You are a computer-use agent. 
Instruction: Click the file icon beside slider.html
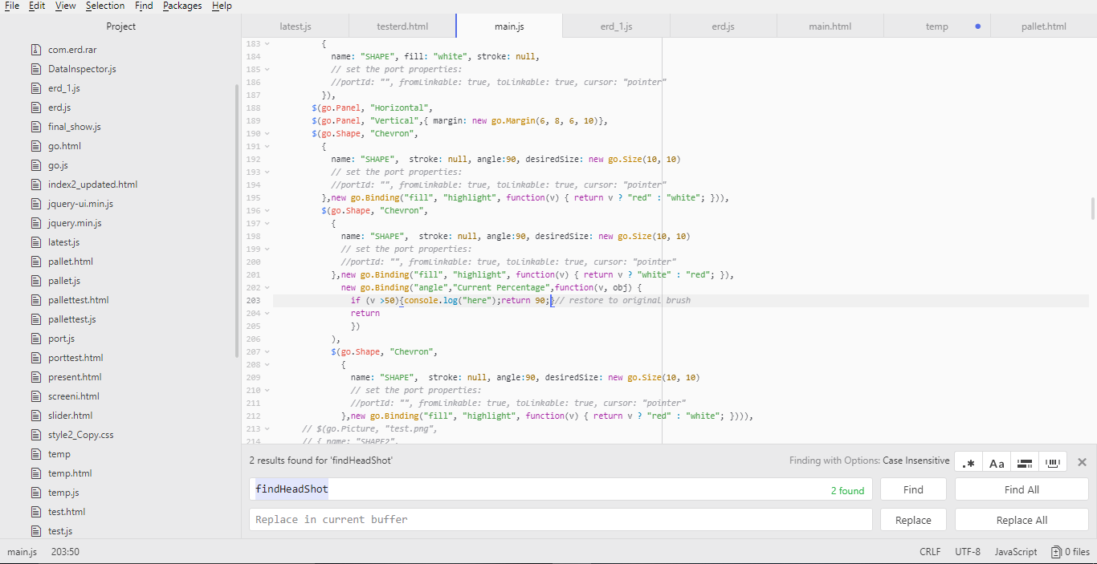(x=35, y=416)
